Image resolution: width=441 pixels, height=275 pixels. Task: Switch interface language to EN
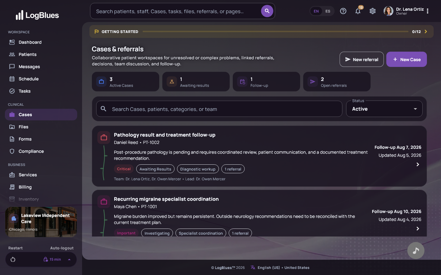point(316,11)
